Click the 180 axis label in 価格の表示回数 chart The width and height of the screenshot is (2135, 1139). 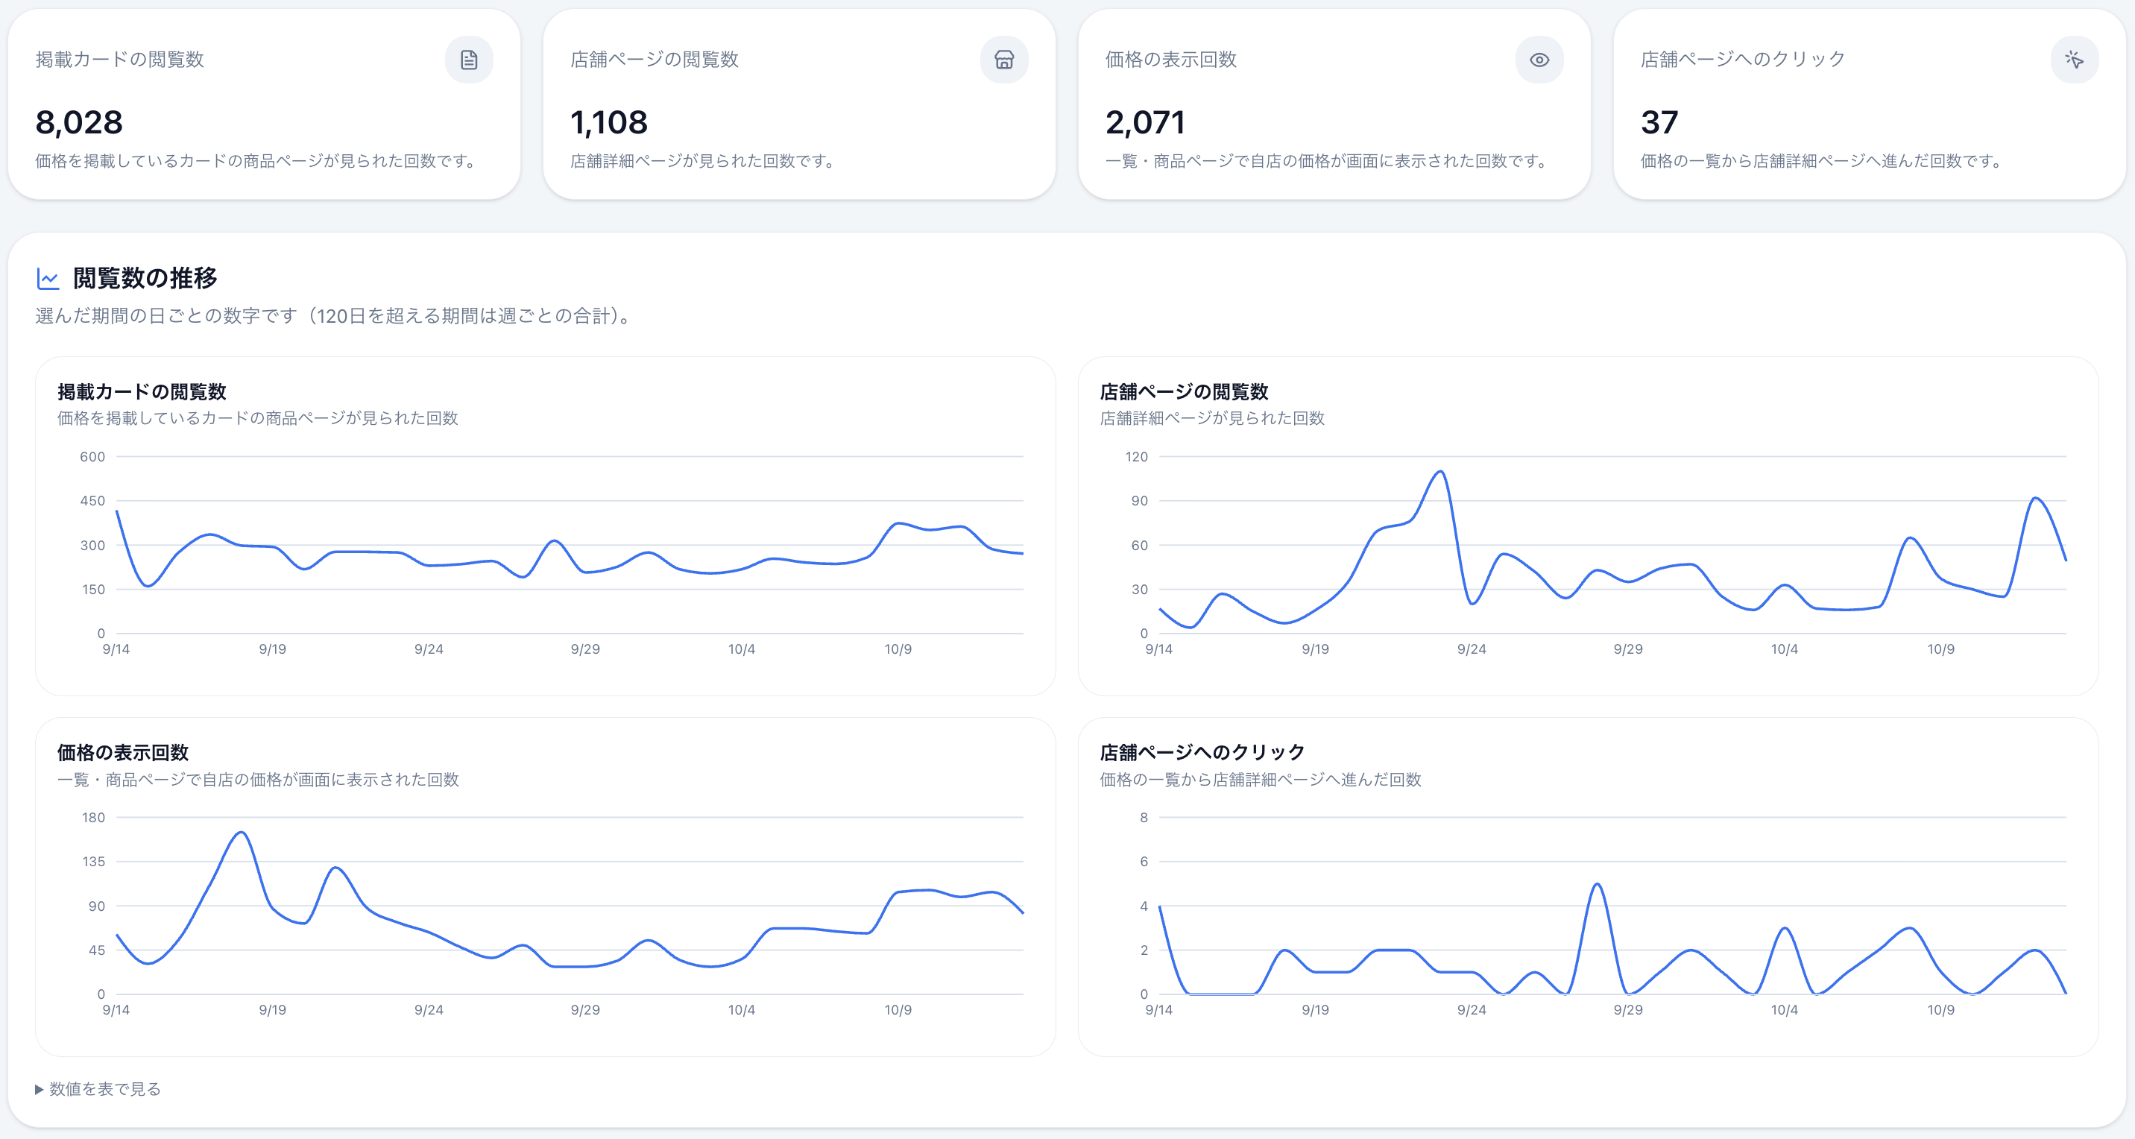point(93,818)
